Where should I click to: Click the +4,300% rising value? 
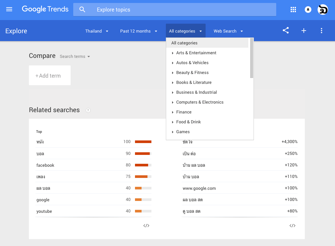click(x=289, y=142)
